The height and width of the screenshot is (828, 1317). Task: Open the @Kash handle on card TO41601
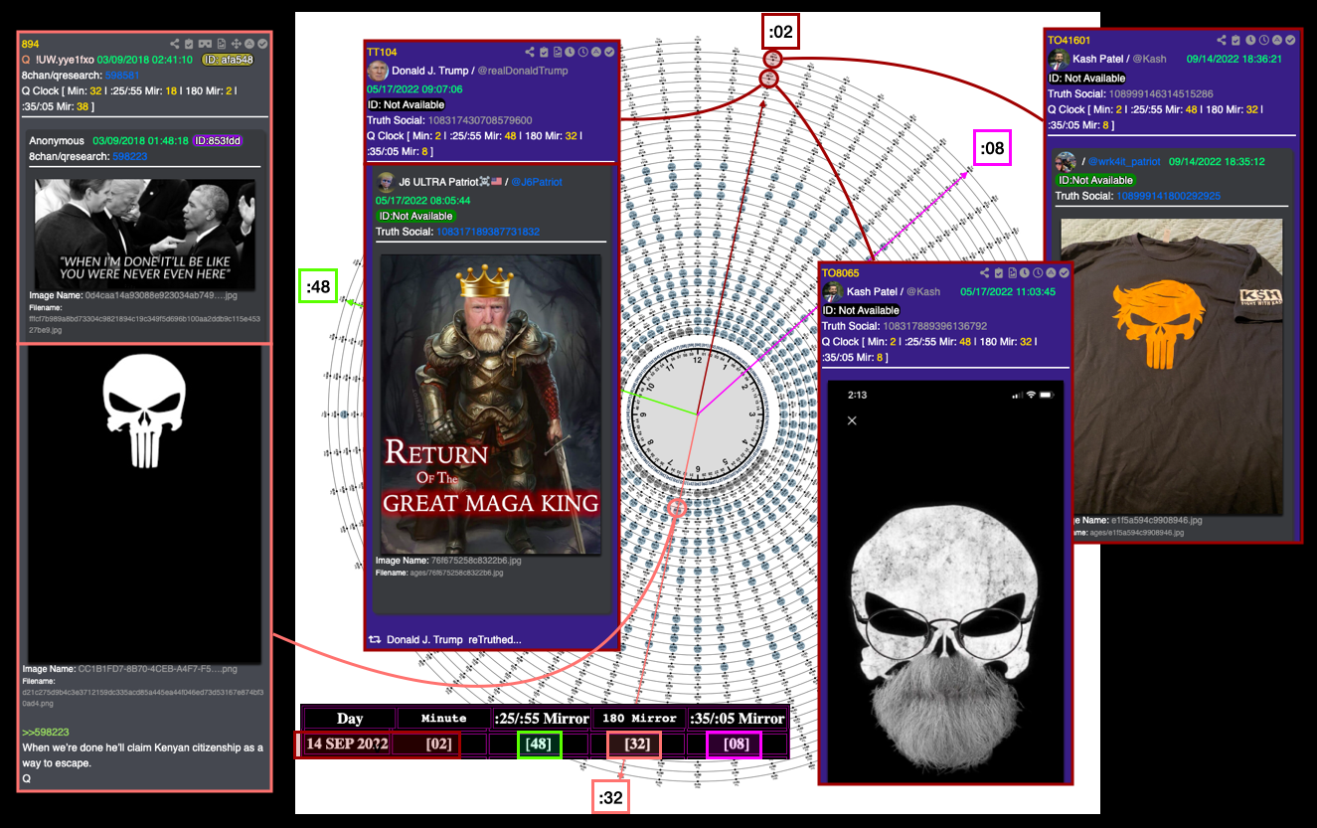point(1148,59)
